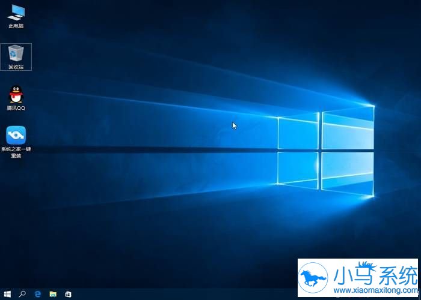The height and width of the screenshot is (300, 421).
Task: Open taskbar search magnifier
Action: click(22, 294)
